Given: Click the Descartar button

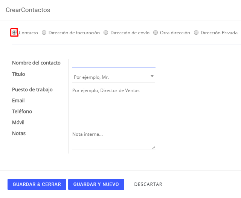Looking at the screenshot, I should click(x=148, y=184).
